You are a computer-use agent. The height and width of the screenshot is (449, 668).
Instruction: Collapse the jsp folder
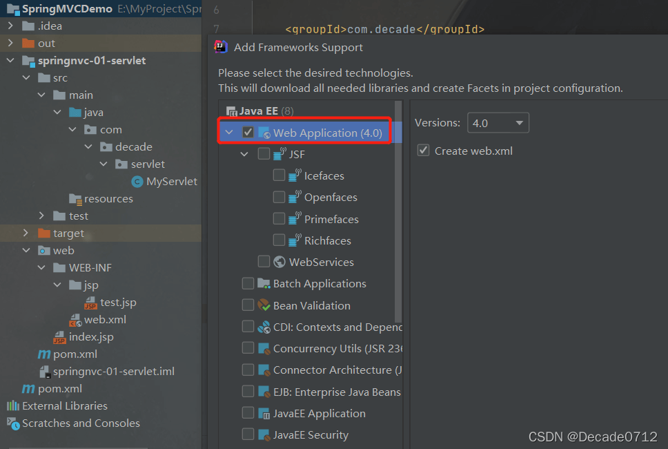coord(57,285)
